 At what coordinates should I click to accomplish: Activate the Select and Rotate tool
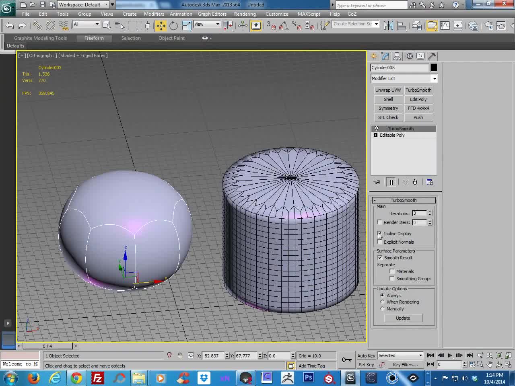point(173,26)
